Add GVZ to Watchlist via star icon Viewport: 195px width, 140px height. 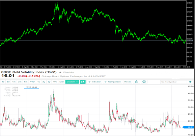[60, 72]
